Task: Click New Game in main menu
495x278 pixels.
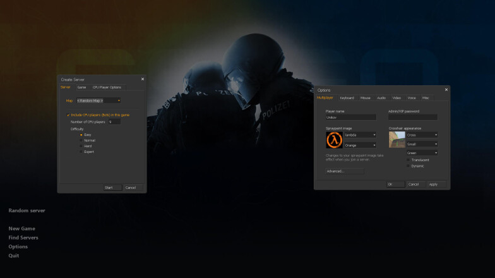Action: coord(21,229)
